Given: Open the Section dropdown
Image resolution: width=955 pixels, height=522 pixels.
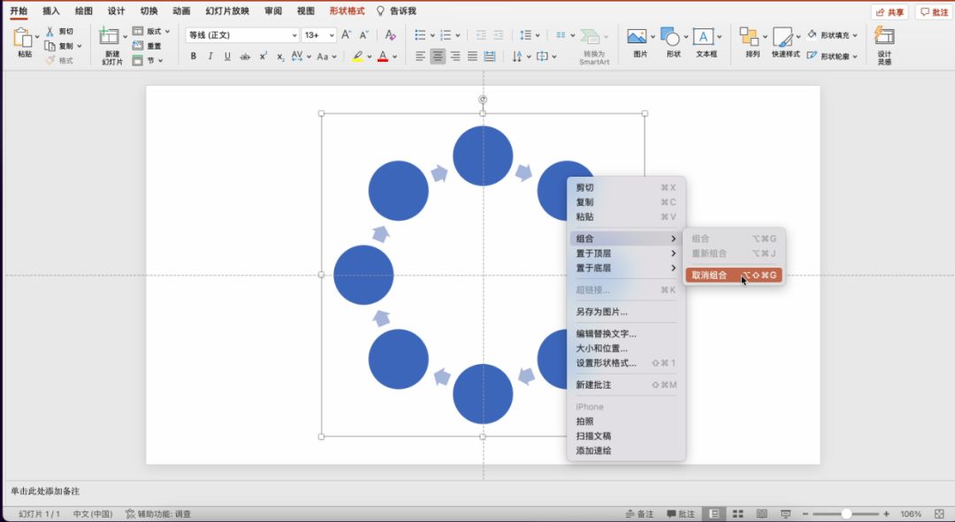Looking at the screenshot, I should [x=148, y=60].
